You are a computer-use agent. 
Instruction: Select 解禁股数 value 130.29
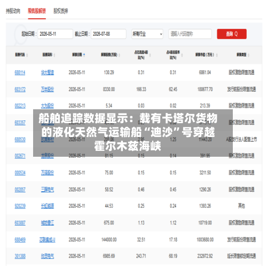(x=109, y=72)
